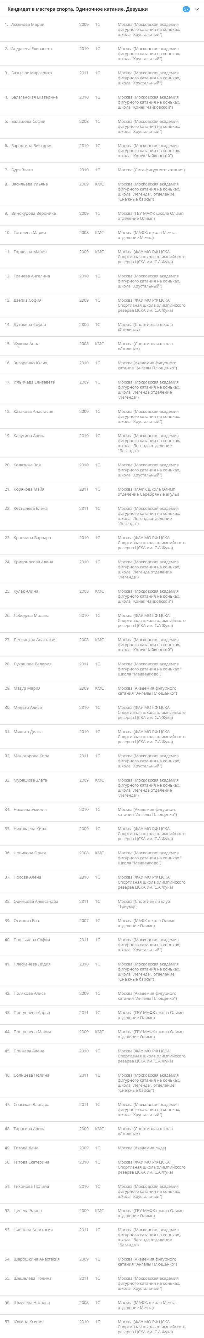Select the Корякова Майя entry
The width and height of the screenshot is (204, 1338).
(x=29, y=489)
